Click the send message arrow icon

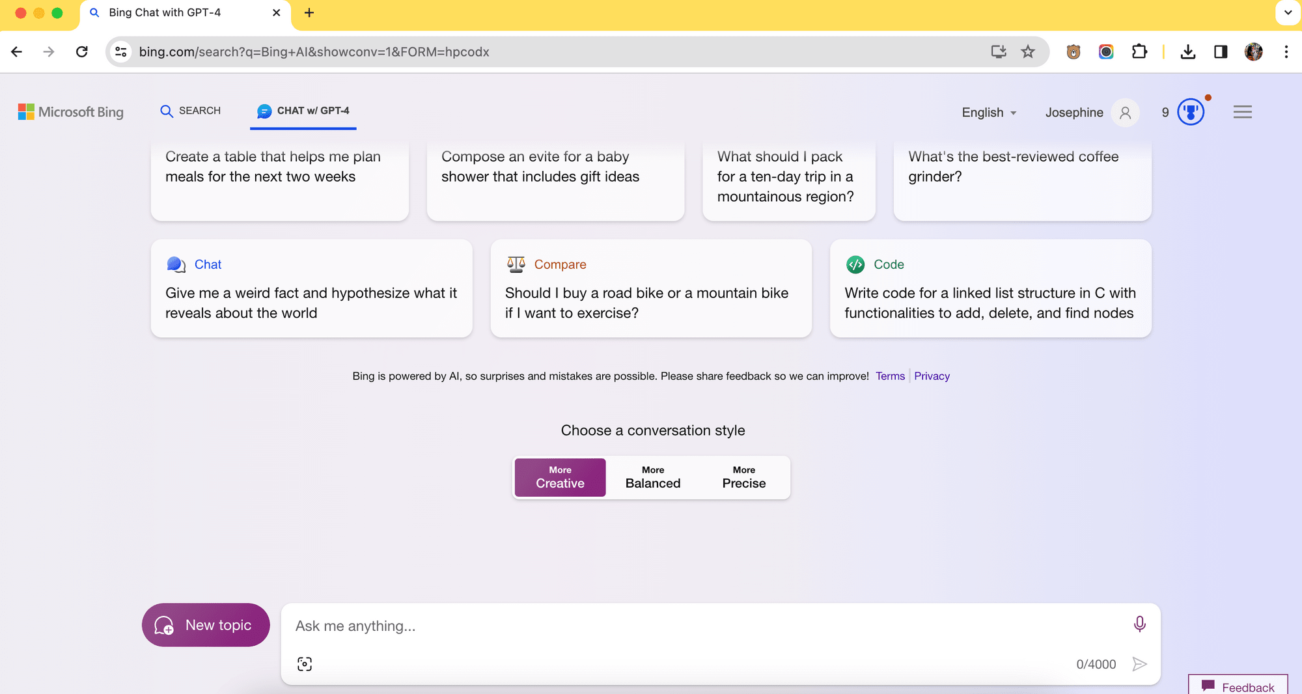click(x=1139, y=664)
